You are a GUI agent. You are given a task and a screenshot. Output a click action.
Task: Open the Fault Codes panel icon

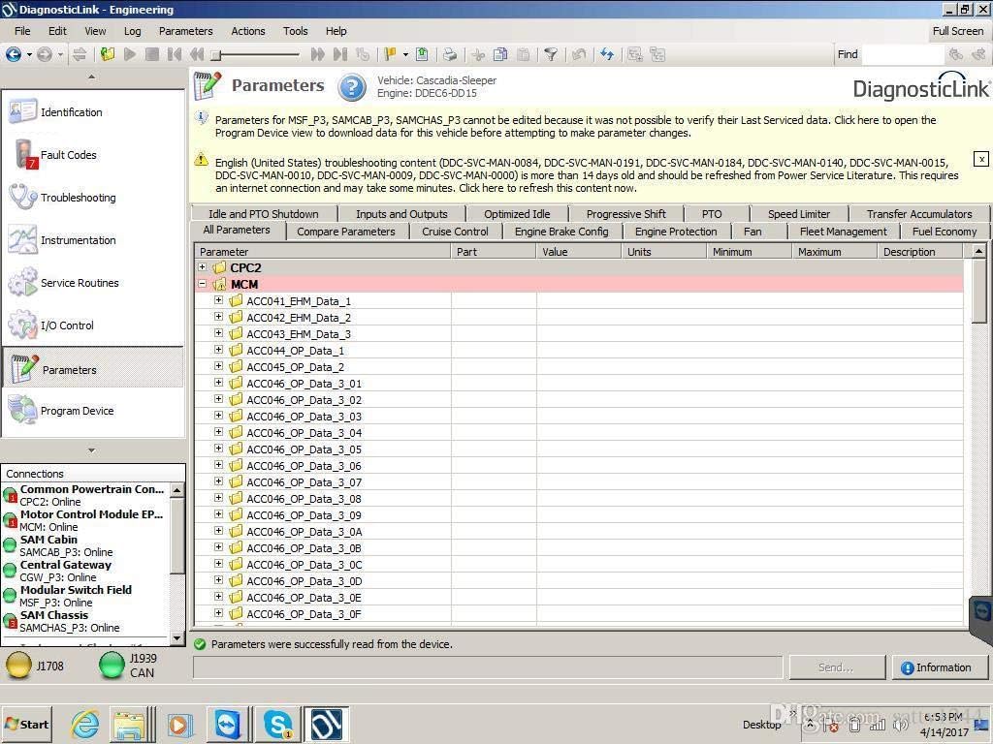(24, 155)
